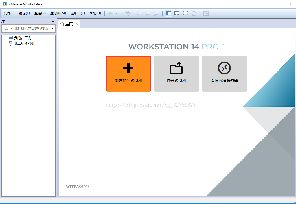Viewport: 296px width, 204px height.
Task: Close the 主页 tab
Action: coord(77,24)
